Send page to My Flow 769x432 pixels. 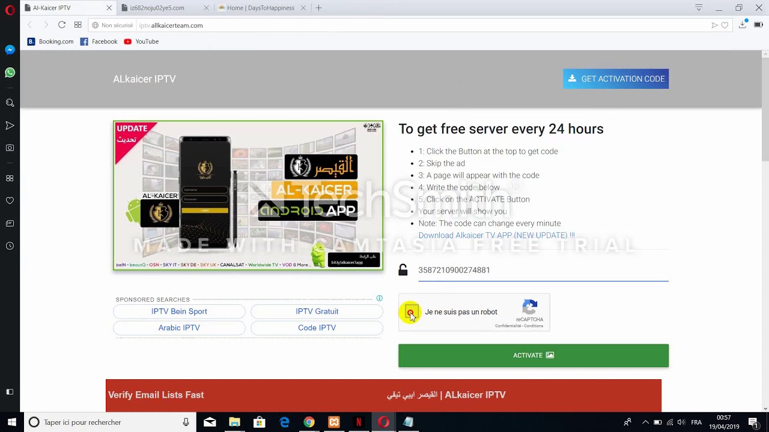(714, 25)
